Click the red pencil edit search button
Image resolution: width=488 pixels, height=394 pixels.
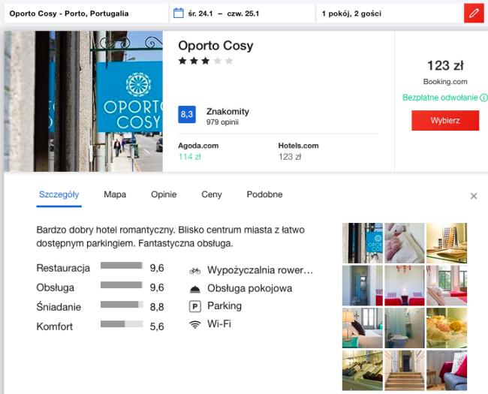pyautogui.click(x=474, y=14)
